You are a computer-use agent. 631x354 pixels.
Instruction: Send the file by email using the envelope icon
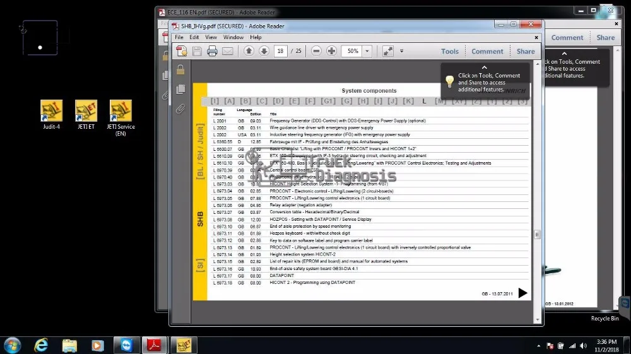point(228,51)
